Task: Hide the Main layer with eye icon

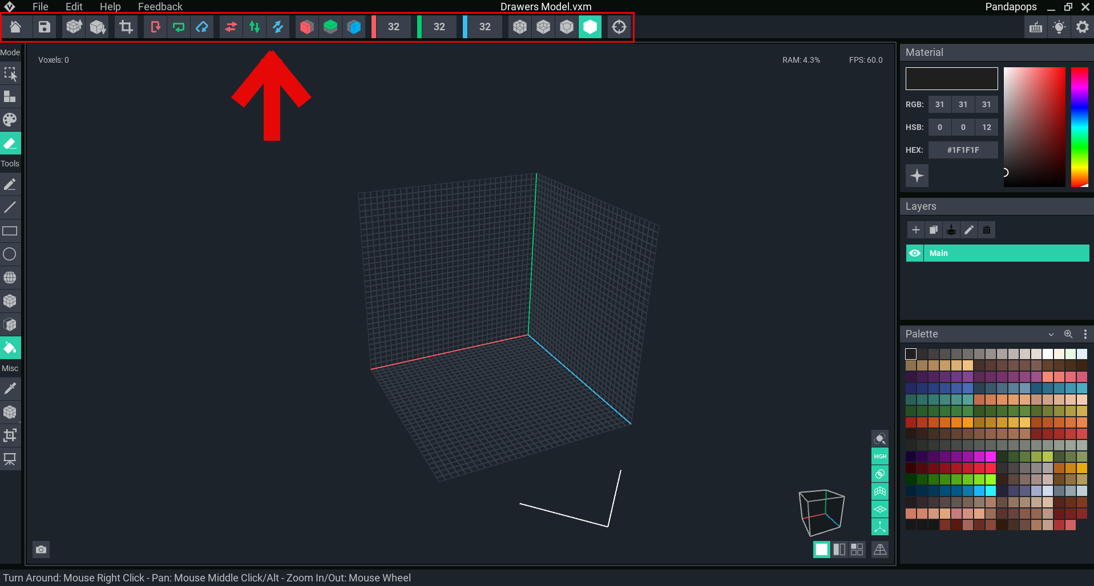Action: [x=915, y=253]
